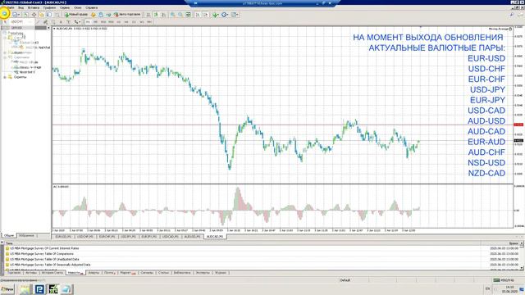Open the Время column dropdown in news

click(522, 243)
